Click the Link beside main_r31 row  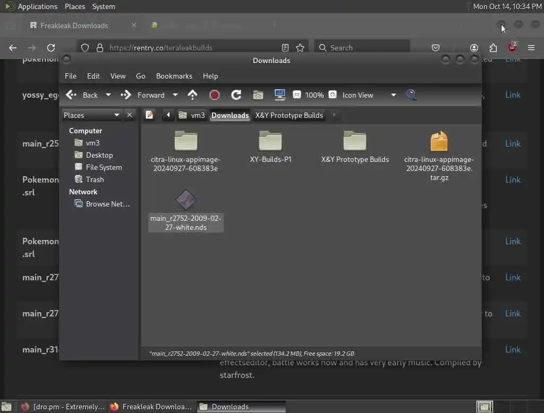[513, 349]
